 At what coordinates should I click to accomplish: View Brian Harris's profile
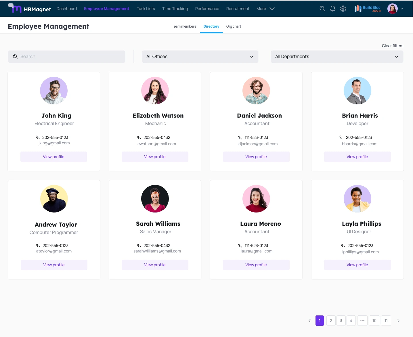tap(357, 157)
